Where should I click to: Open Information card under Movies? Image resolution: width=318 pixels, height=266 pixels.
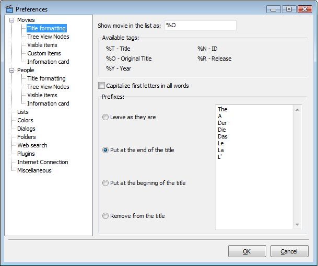48,62
